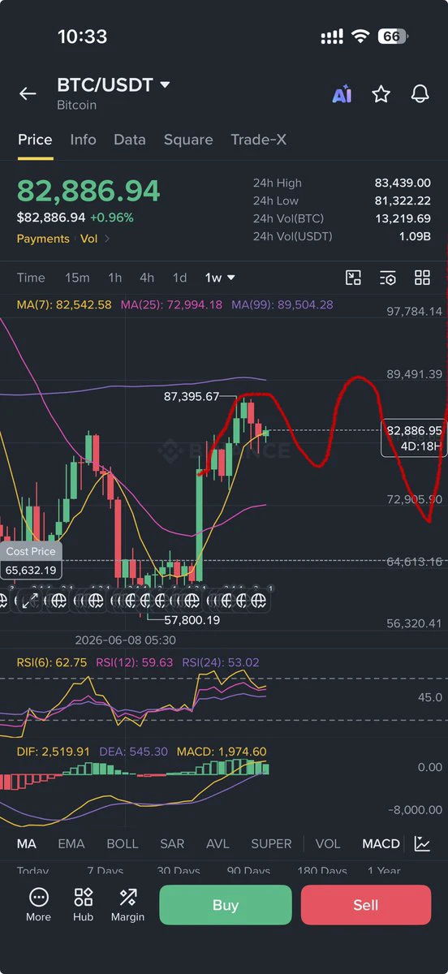The width and height of the screenshot is (448, 974).
Task: Tap the red Sell button
Action: click(x=366, y=905)
